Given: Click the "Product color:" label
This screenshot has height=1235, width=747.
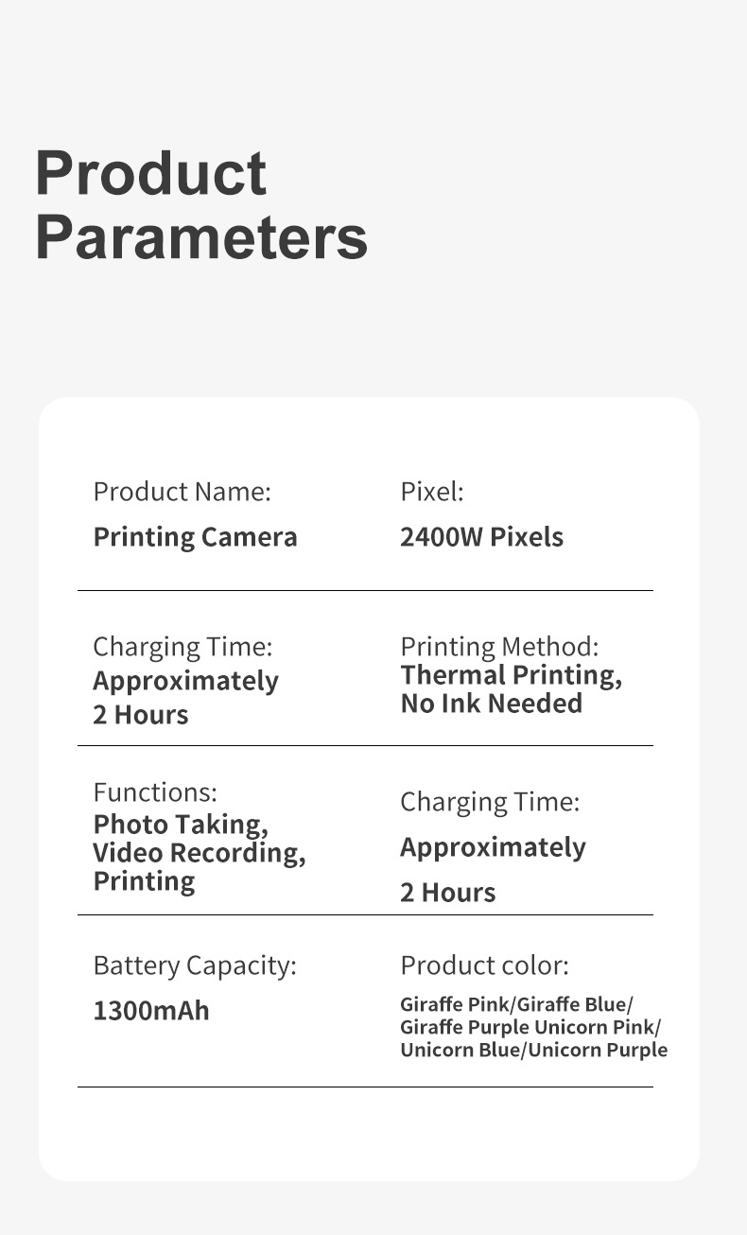Looking at the screenshot, I should (x=484, y=965).
